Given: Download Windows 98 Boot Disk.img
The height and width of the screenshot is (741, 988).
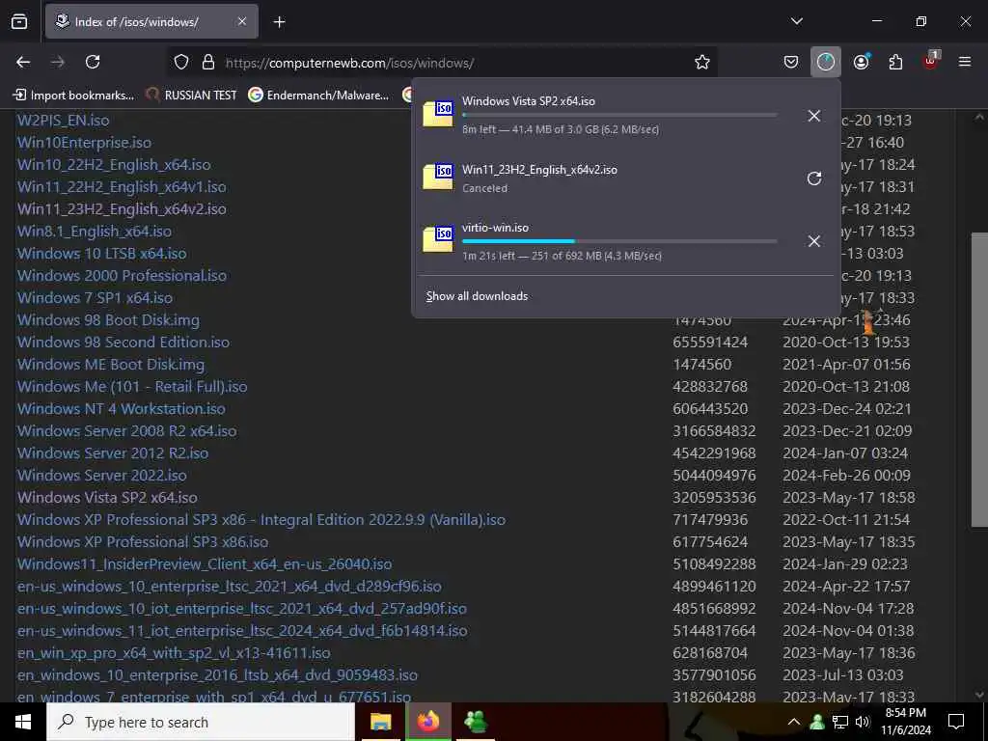Looking at the screenshot, I should tap(108, 320).
